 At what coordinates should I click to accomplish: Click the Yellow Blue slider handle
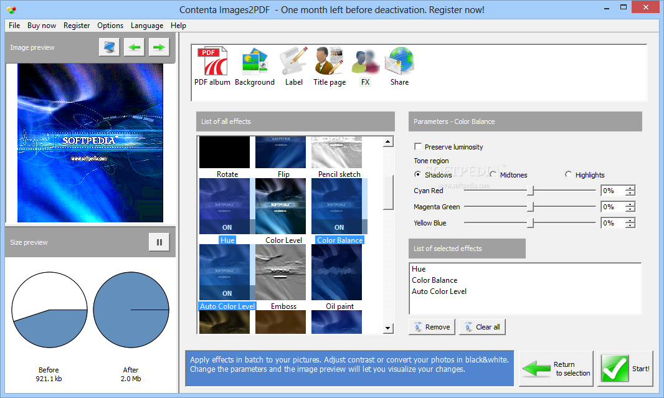click(530, 223)
